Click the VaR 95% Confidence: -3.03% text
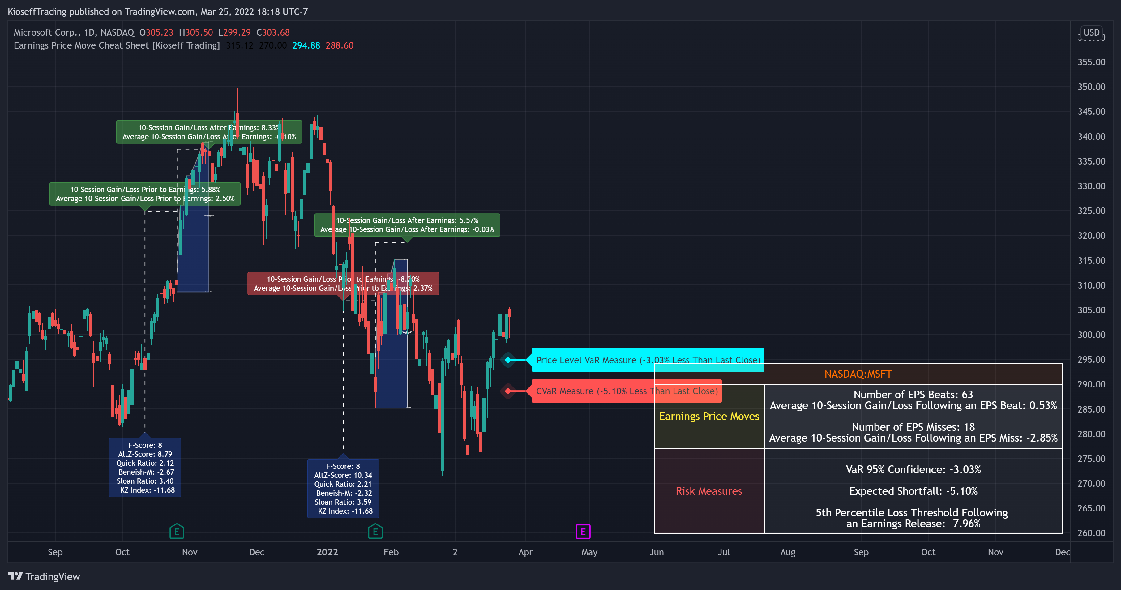 [x=913, y=469]
